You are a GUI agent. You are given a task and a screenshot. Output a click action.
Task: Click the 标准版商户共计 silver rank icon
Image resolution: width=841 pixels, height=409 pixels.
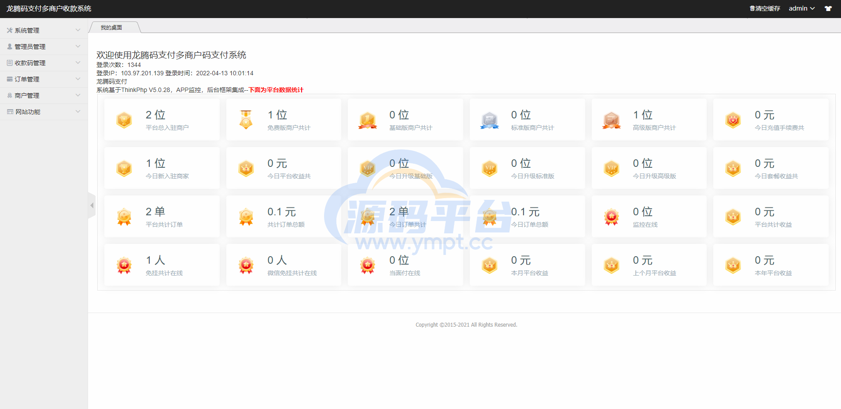(x=490, y=120)
